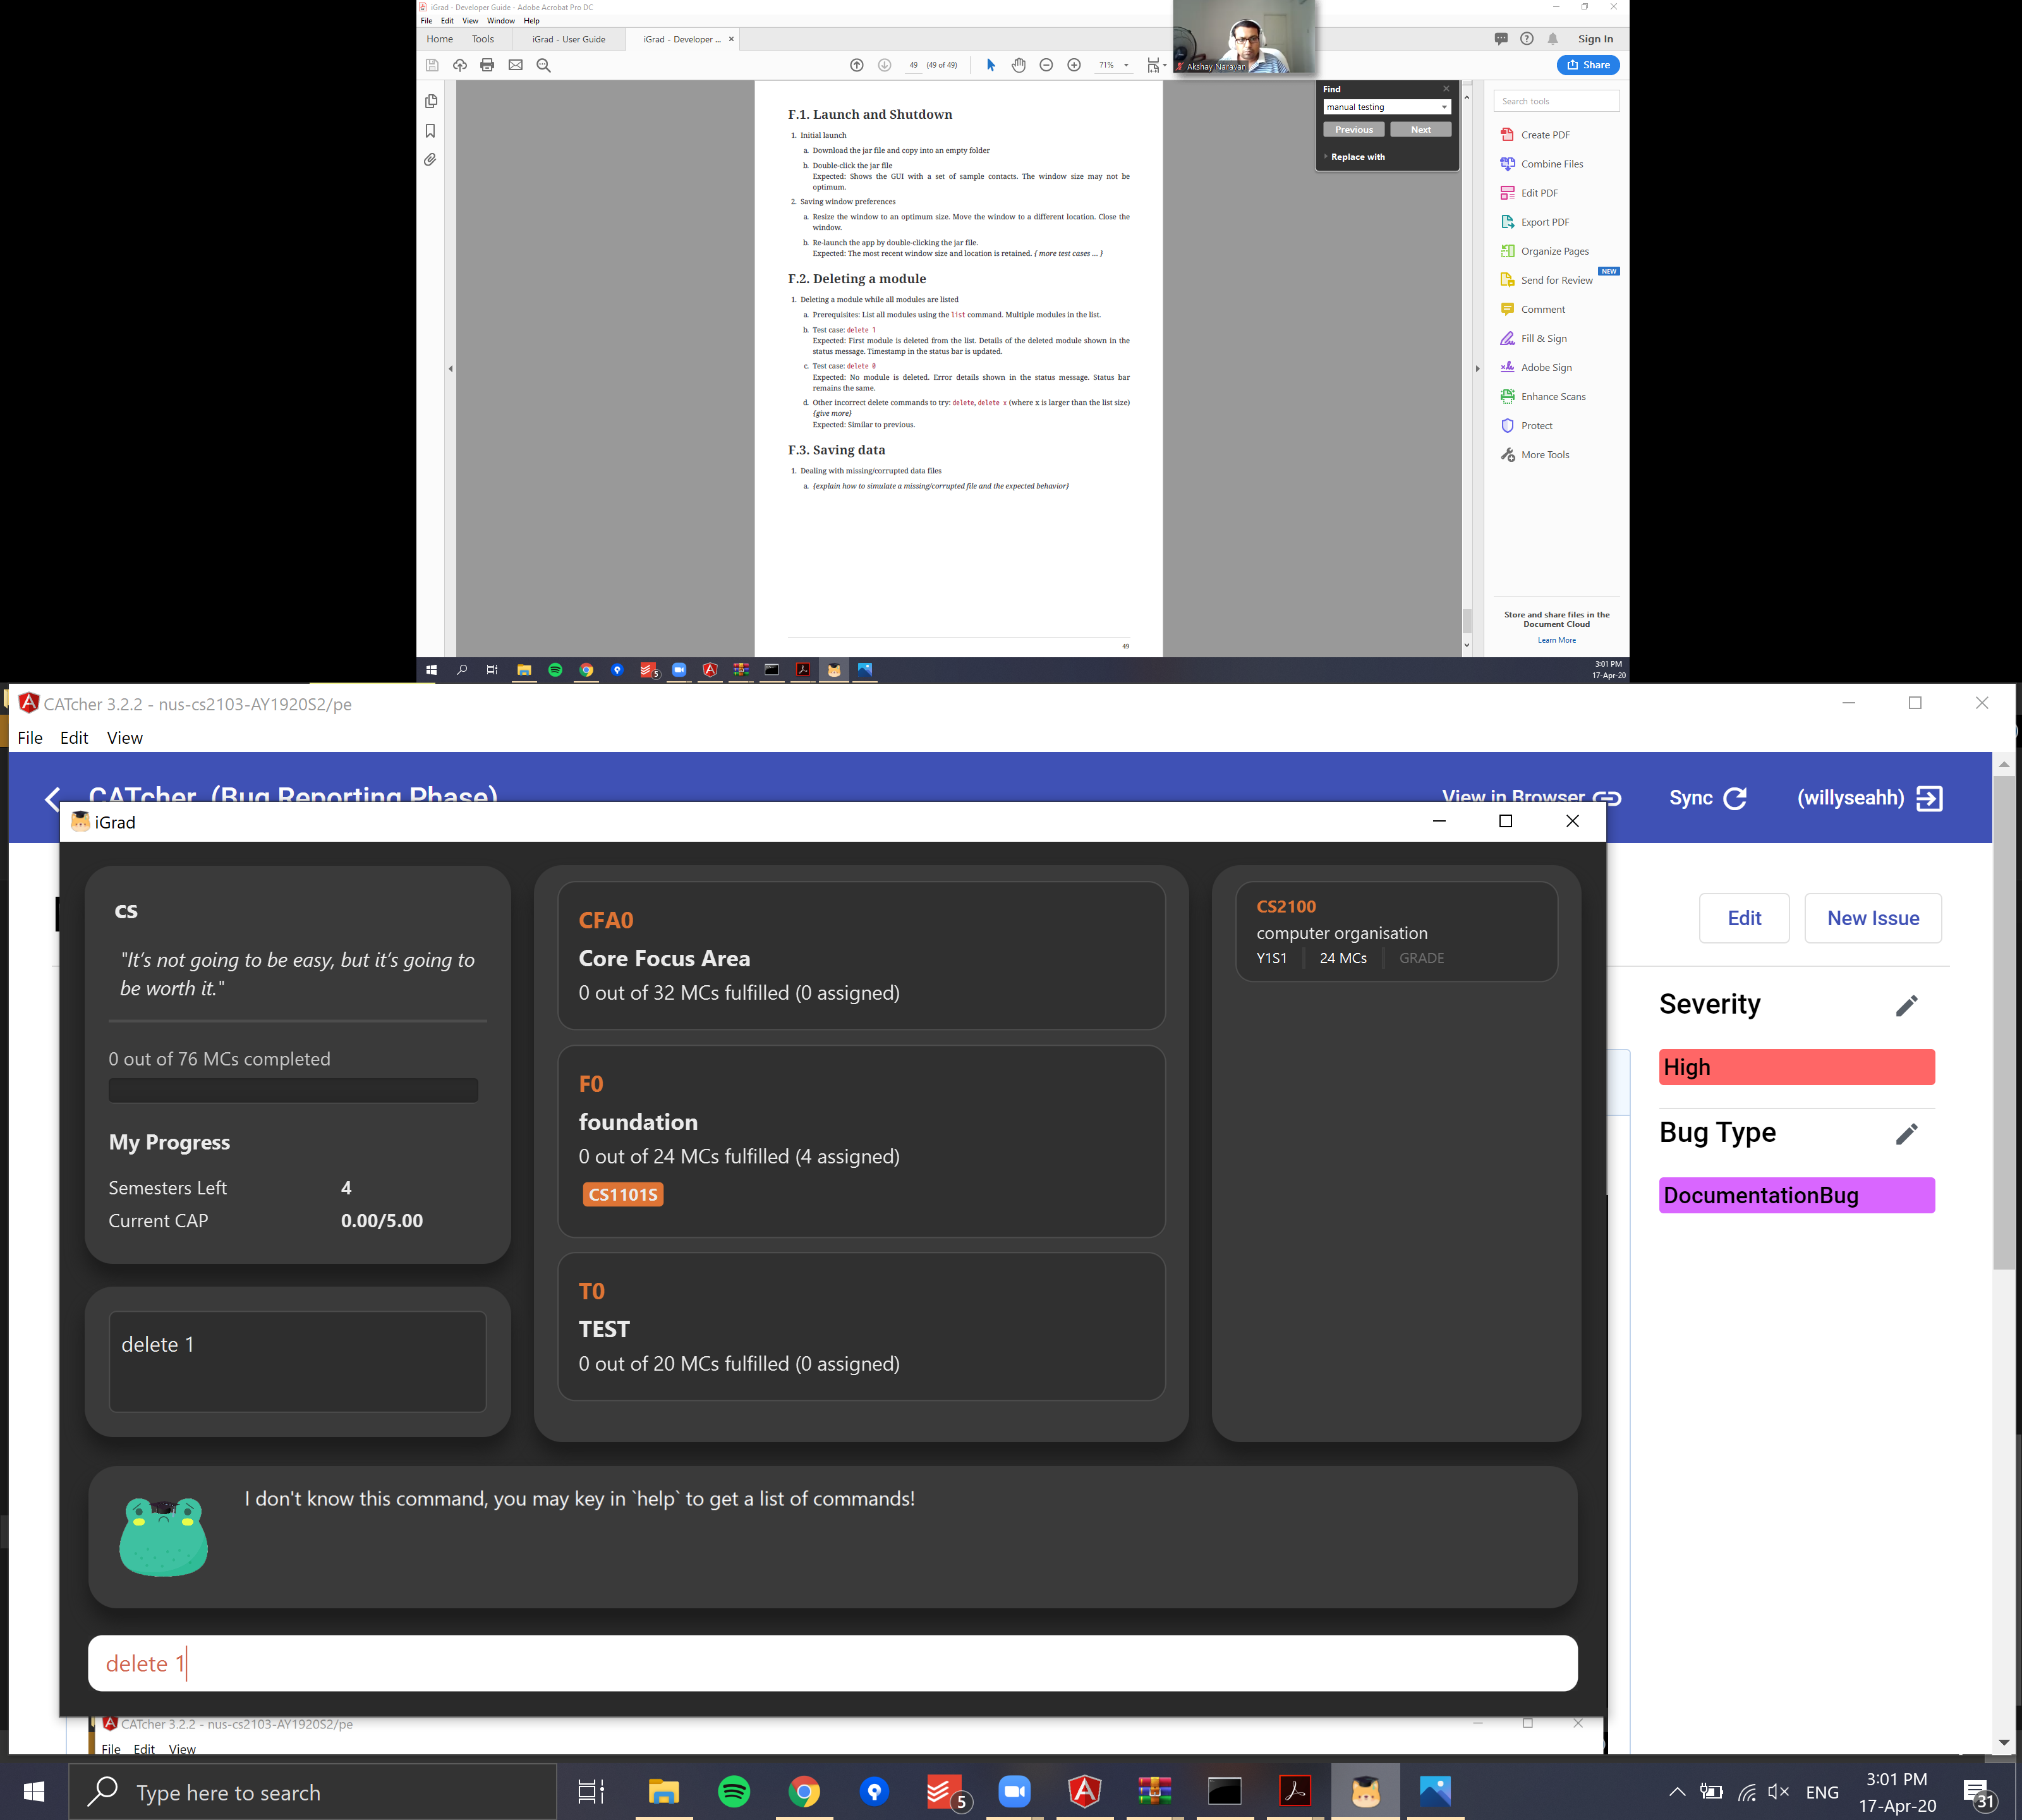The width and height of the screenshot is (2022, 1820).
Task: Click the CS1101S module tag
Action: pos(622,1194)
